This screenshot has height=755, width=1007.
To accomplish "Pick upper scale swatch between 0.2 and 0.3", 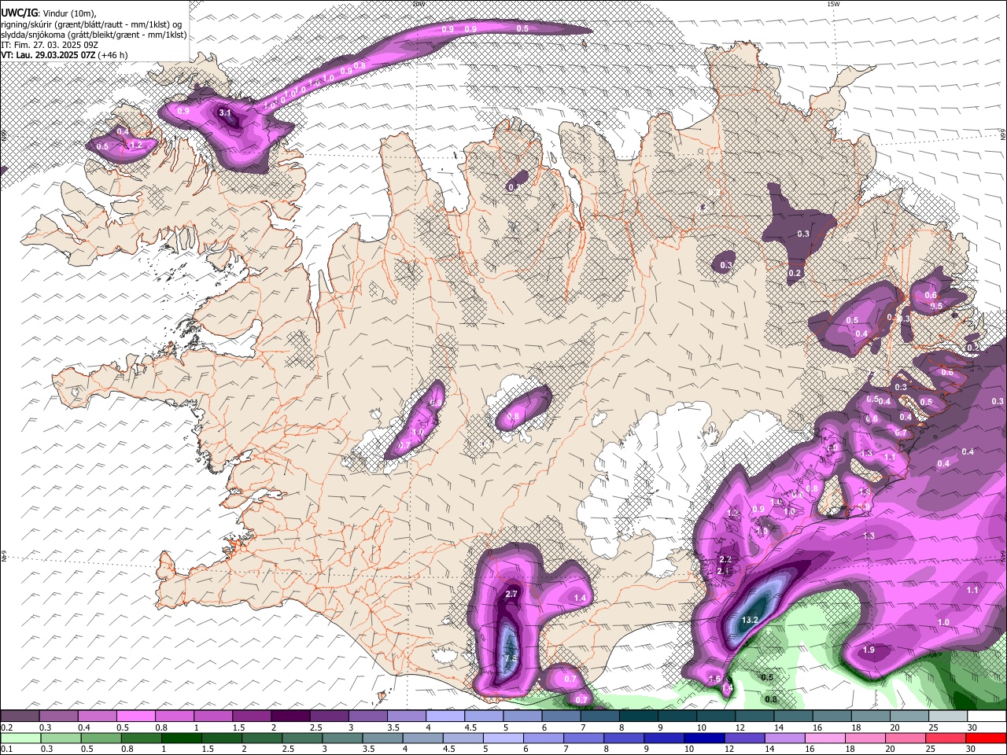I will click(x=20, y=716).
